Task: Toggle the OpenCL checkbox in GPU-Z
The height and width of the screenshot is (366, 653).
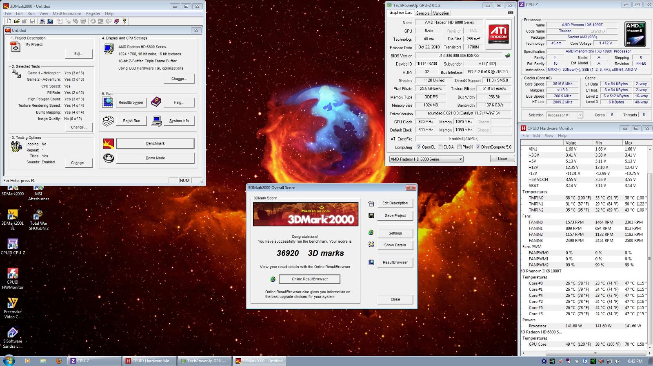Action: 419,147
